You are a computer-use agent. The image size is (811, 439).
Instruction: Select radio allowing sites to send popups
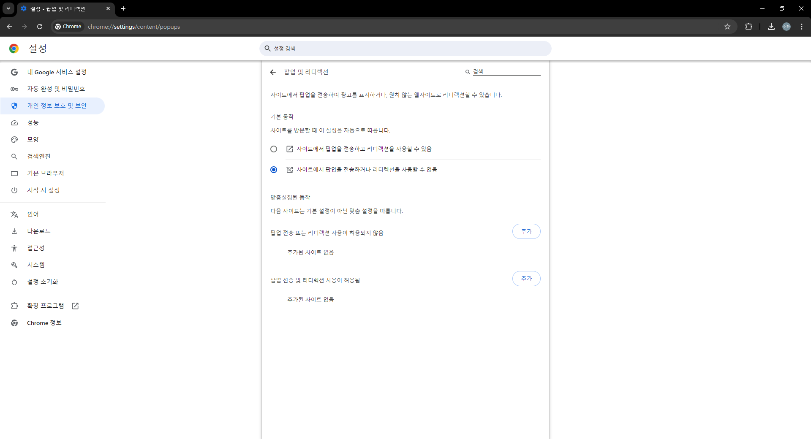pos(274,149)
